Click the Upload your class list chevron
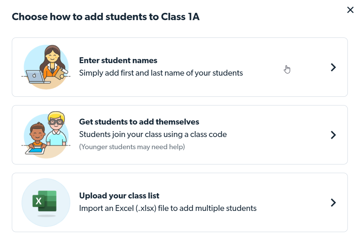This screenshot has height=247, width=360. [x=333, y=203]
